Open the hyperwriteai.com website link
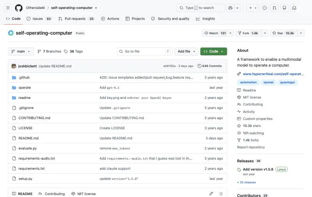312x197 pixels. point(273,74)
